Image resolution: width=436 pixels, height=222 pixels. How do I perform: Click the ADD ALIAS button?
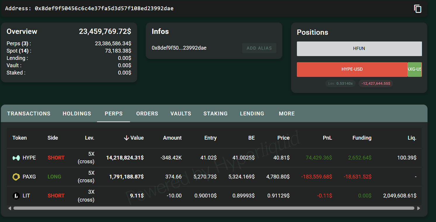(259, 48)
